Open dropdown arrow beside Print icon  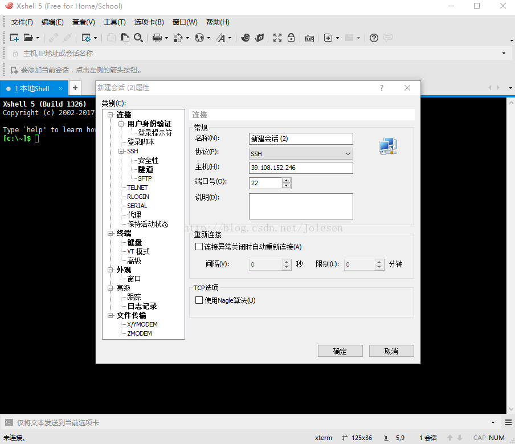166,38
